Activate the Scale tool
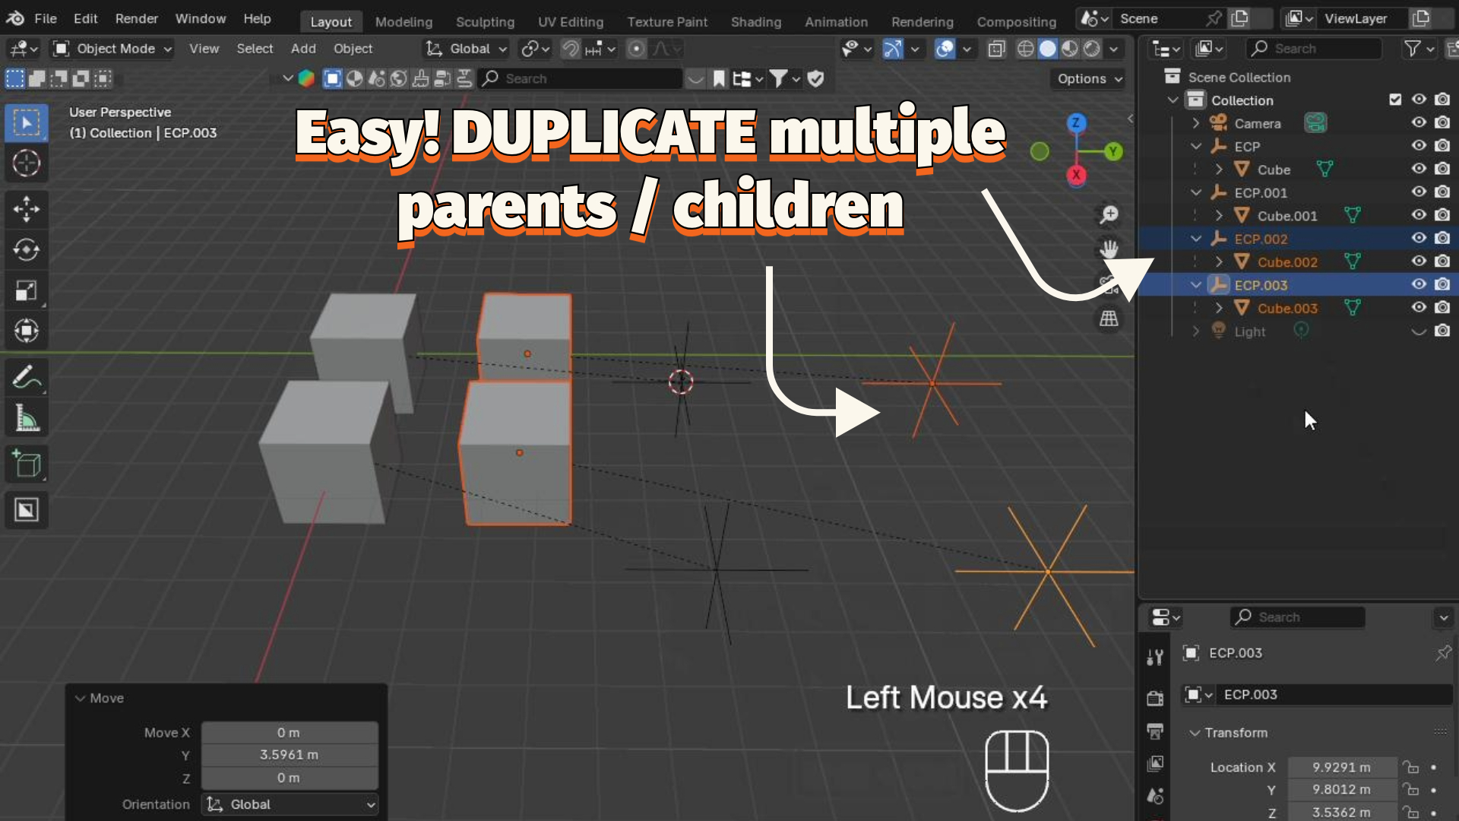Image resolution: width=1459 pixels, height=821 pixels. click(27, 290)
